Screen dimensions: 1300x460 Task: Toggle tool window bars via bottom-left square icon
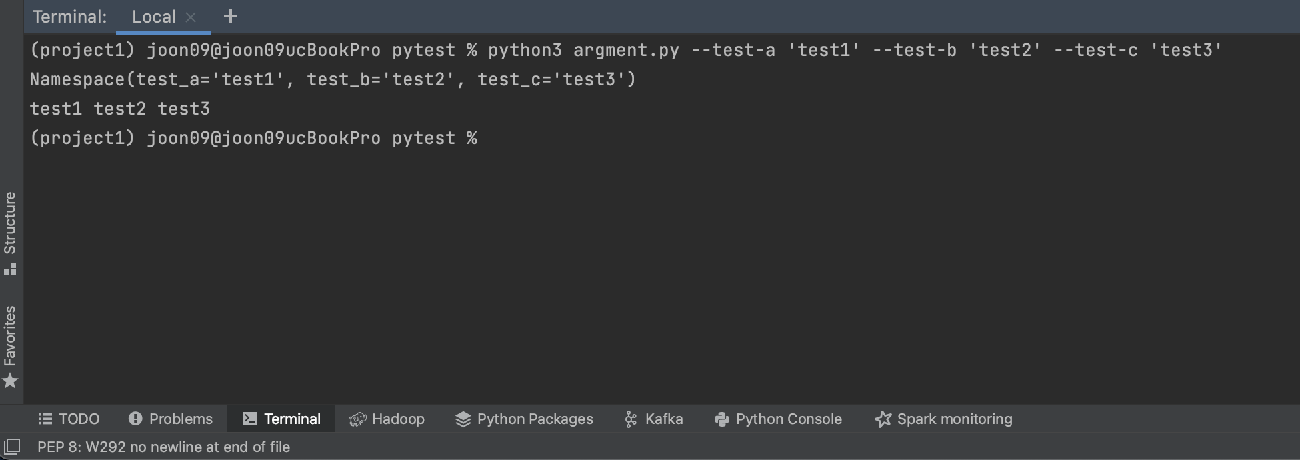point(12,446)
